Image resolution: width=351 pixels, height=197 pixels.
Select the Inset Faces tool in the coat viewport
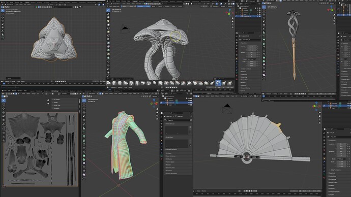84,141
